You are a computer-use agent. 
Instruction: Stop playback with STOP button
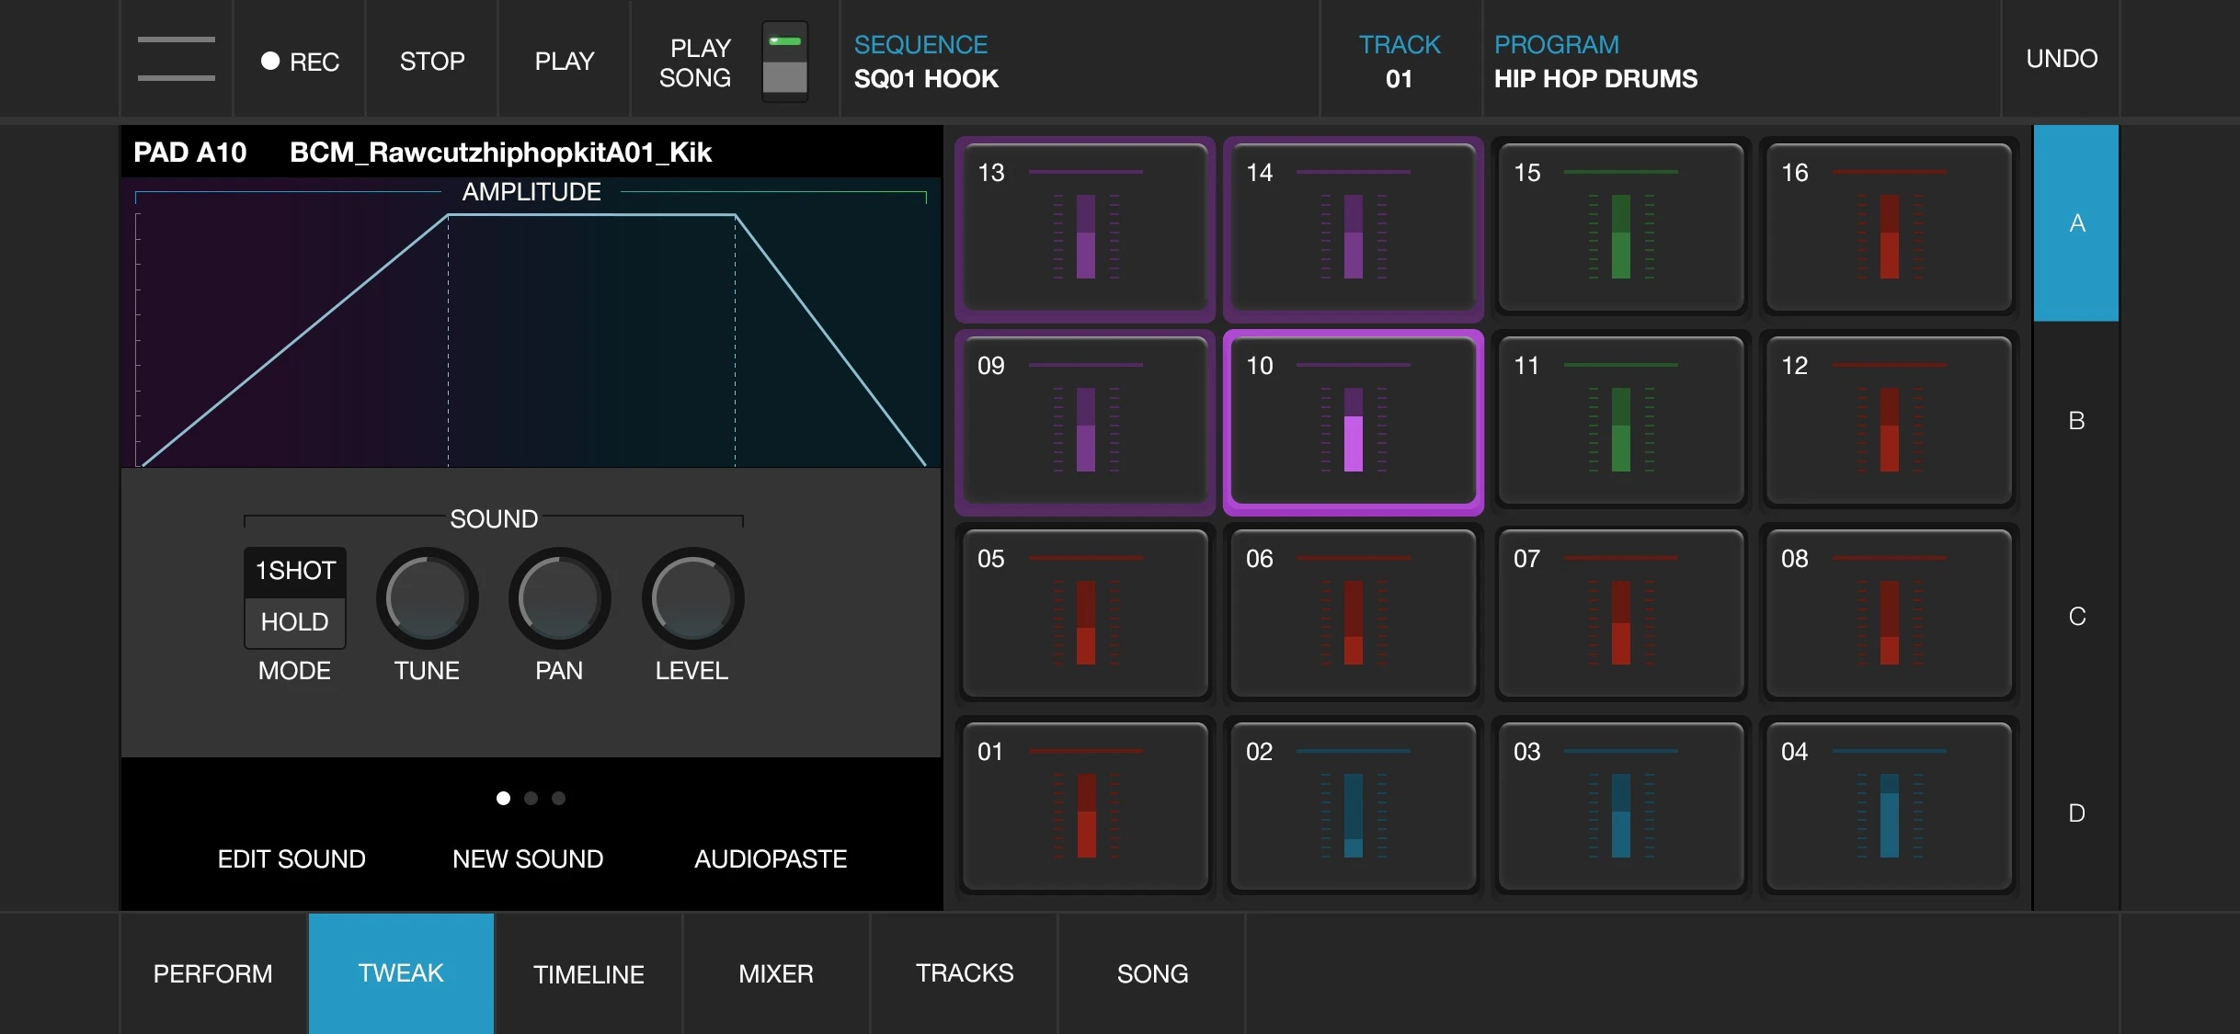click(432, 61)
